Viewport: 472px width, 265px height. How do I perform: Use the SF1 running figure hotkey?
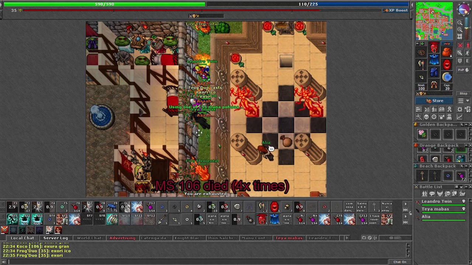pos(12,219)
